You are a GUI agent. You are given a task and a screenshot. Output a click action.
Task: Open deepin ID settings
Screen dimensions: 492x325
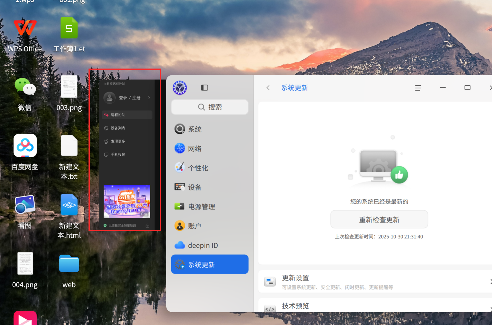pos(210,245)
